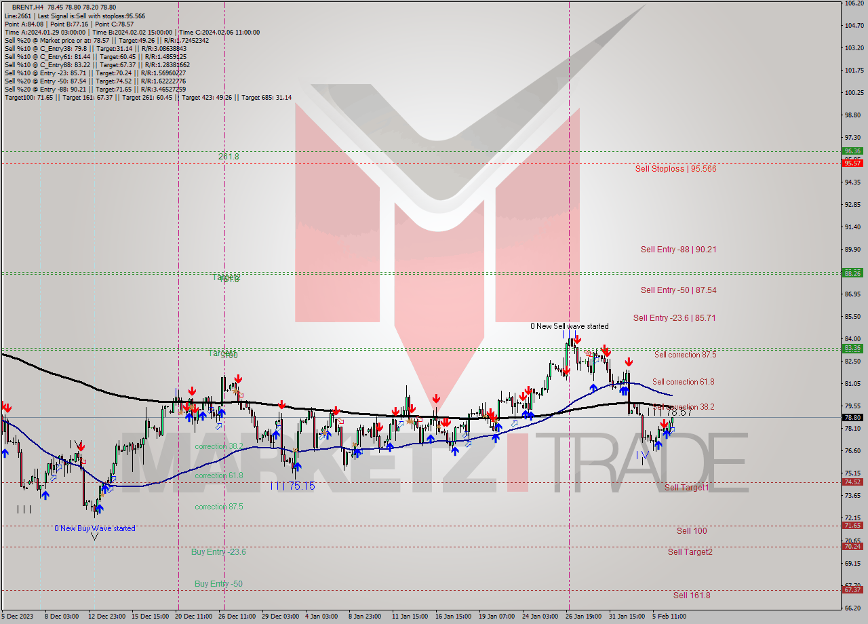
Task: Click the 88.26 green price tag
Action: (852, 273)
